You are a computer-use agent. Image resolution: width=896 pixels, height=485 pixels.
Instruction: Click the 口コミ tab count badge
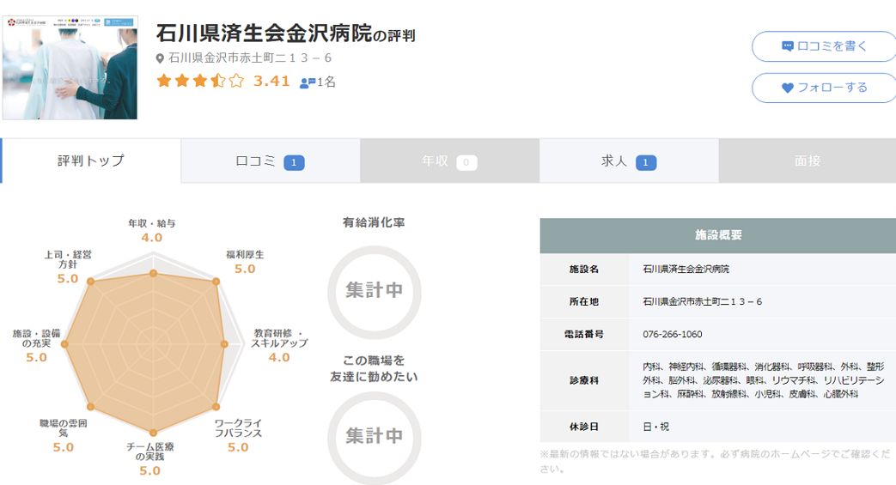pyautogui.click(x=294, y=163)
